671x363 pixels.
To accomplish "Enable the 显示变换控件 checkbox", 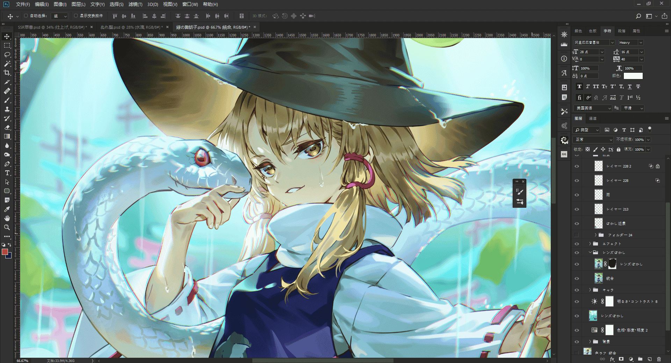I will pyautogui.click(x=76, y=16).
